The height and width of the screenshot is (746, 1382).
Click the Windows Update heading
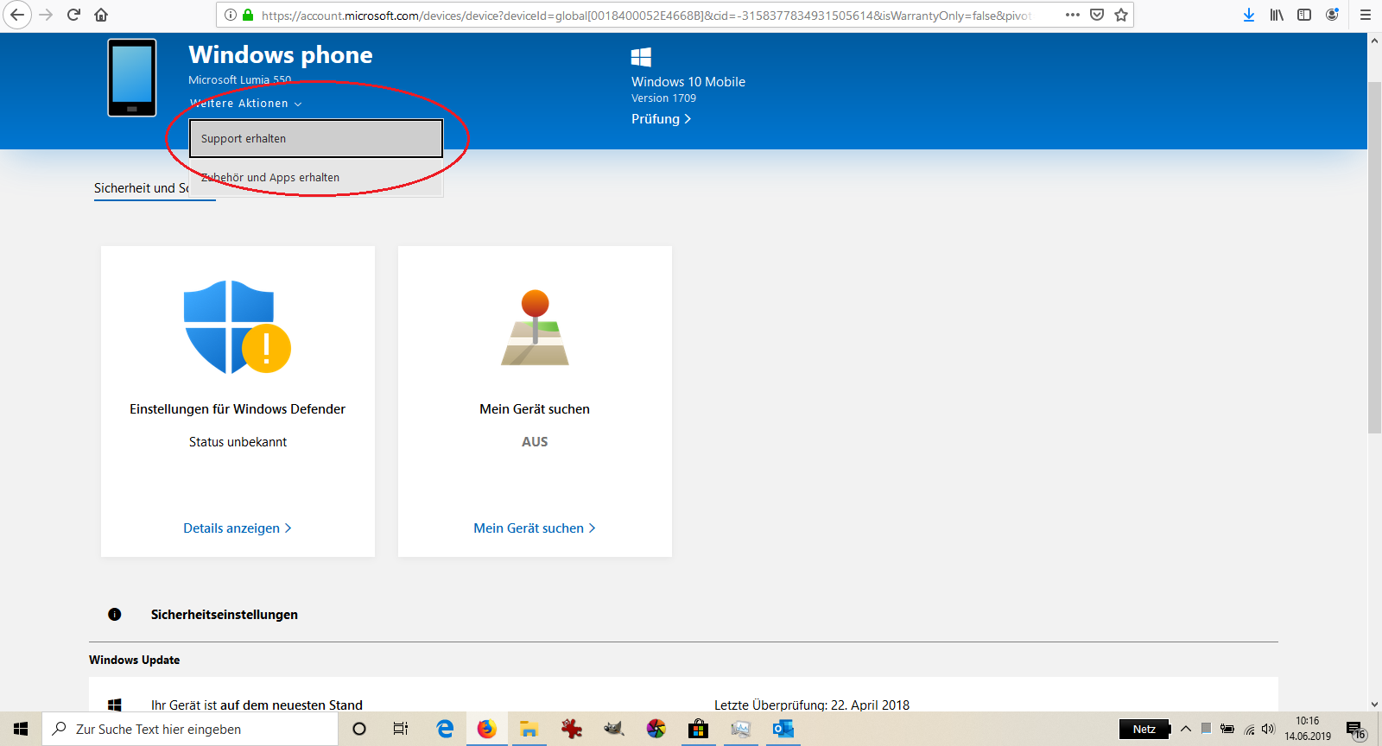click(135, 660)
